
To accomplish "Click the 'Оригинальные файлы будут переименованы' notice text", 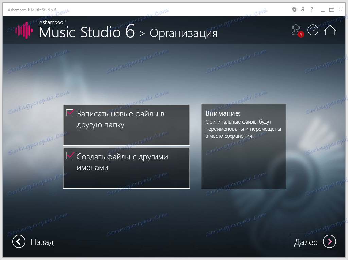I will click(x=243, y=129).
